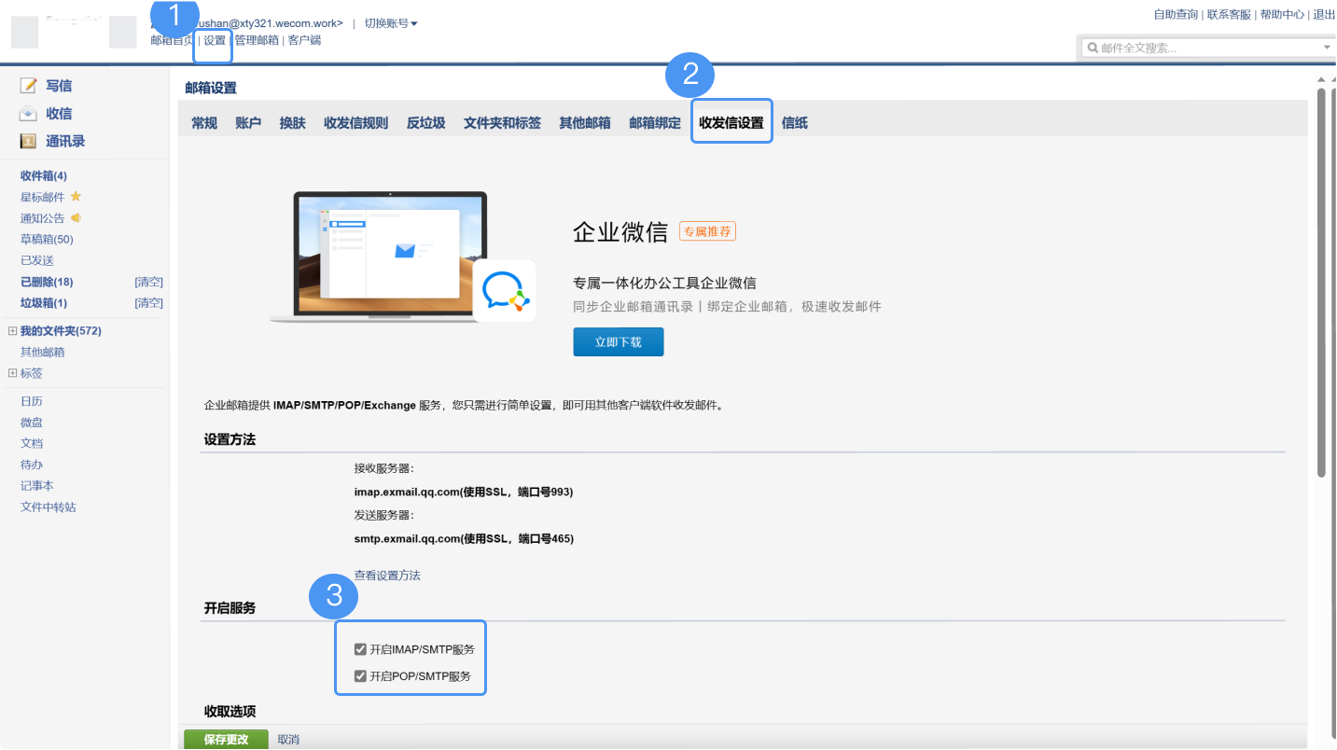This screenshot has height=750, width=1337.
Task: Uncheck 开启POP/SMTP服务
Action: [x=360, y=674]
